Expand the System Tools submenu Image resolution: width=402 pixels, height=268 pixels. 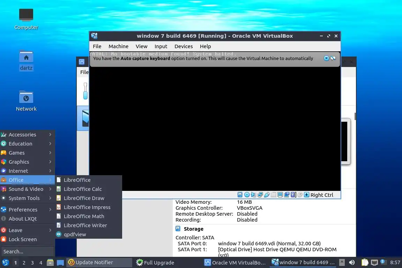click(28, 198)
